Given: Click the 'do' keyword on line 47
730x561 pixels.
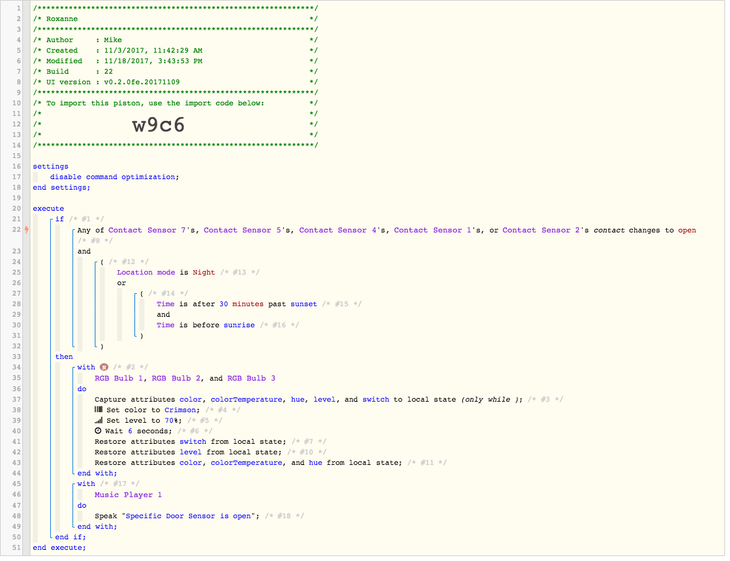Looking at the screenshot, I should pyautogui.click(x=82, y=505).
